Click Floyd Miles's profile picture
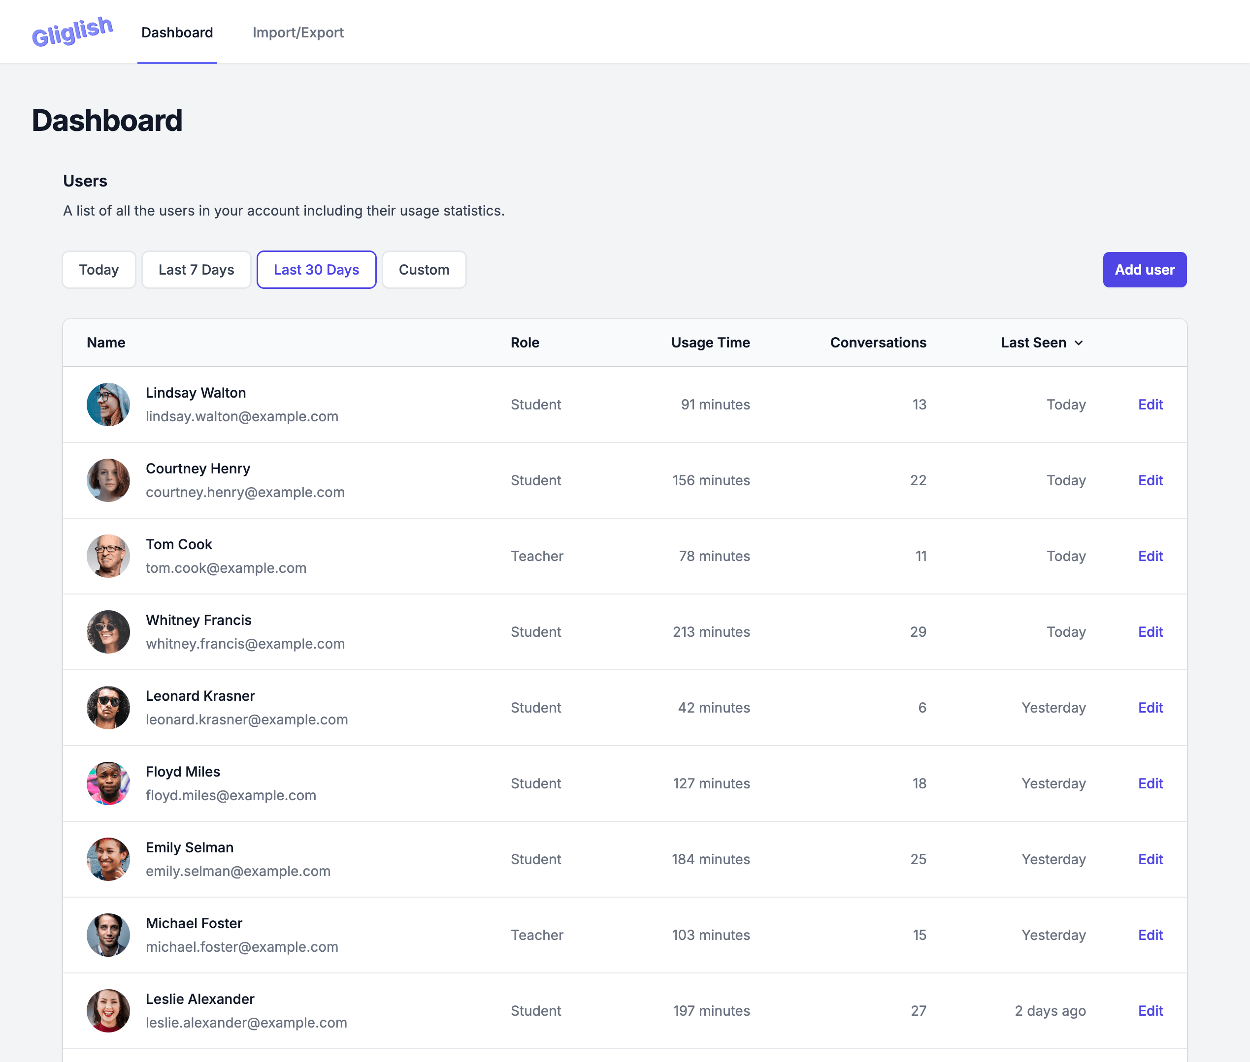This screenshot has width=1250, height=1062. pos(108,783)
